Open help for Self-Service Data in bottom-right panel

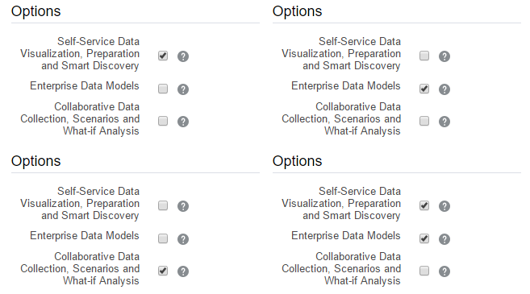[x=444, y=206]
